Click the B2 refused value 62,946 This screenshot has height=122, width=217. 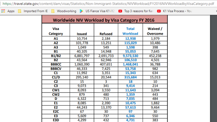[x=106, y=60]
